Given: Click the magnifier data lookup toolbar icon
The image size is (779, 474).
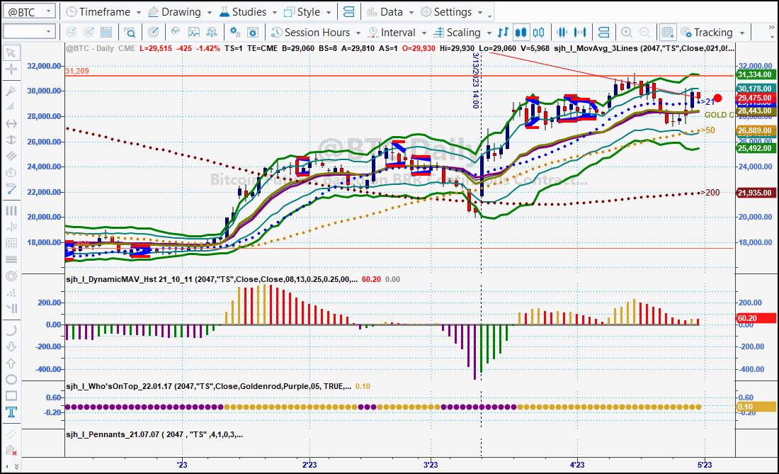Looking at the screenshot, I should tap(130, 33).
